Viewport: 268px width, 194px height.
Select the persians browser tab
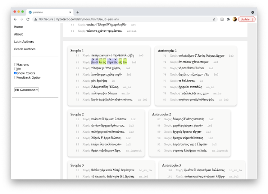pos(51,12)
